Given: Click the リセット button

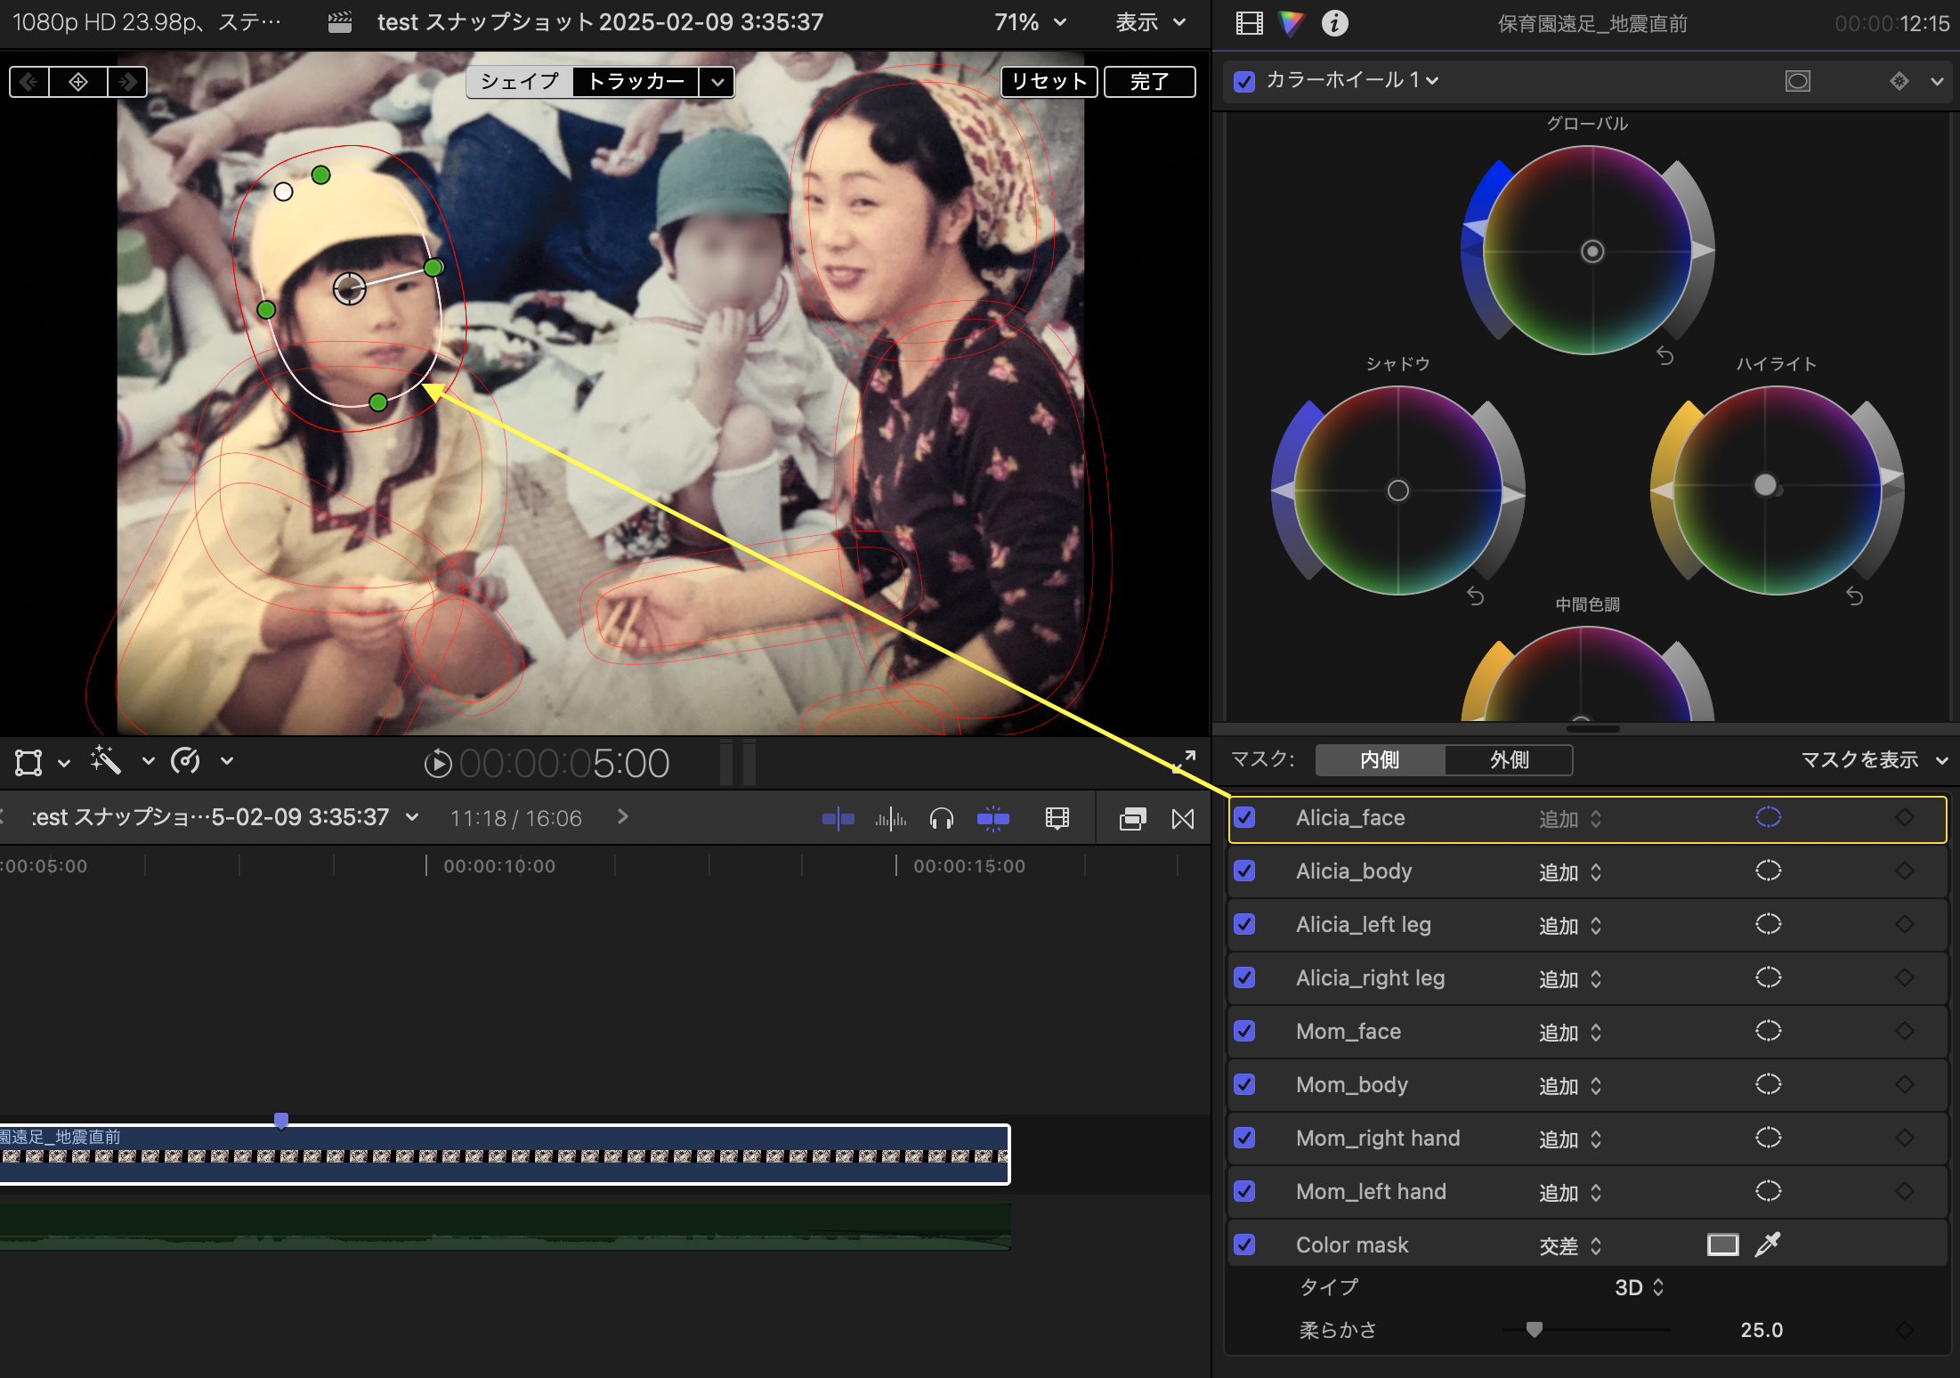Looking at the screenshot, I should coord(1049,82).
